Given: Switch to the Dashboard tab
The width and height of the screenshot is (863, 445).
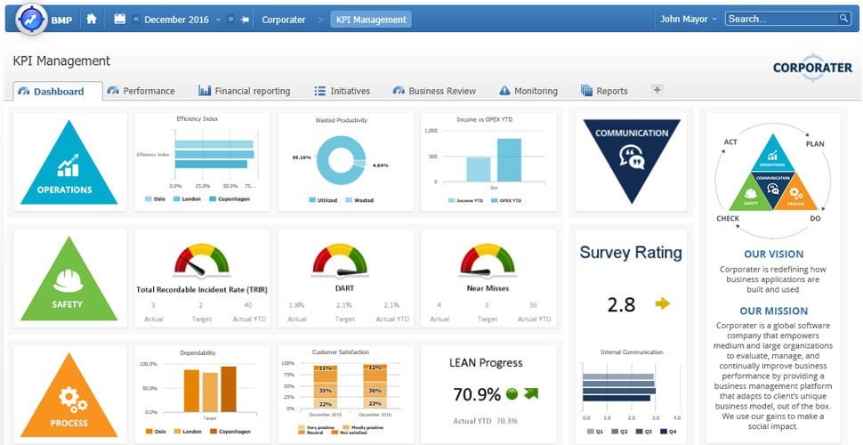Looking at the screenshot, I should point(58,92).
